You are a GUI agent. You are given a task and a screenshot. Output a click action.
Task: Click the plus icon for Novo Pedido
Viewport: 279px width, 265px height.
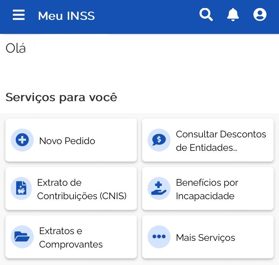[x=22, y=140]
